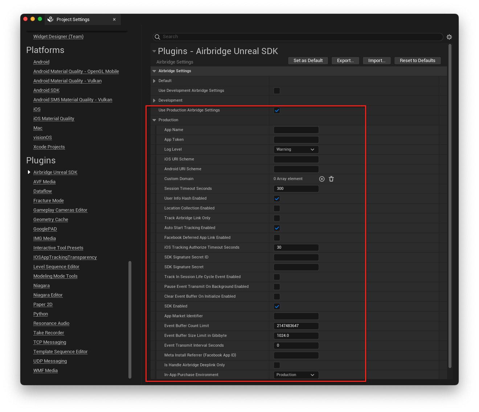Screen dimensions: 479x412
Task: Edit Session Timeout Seconds value
Action: point(296,189)
